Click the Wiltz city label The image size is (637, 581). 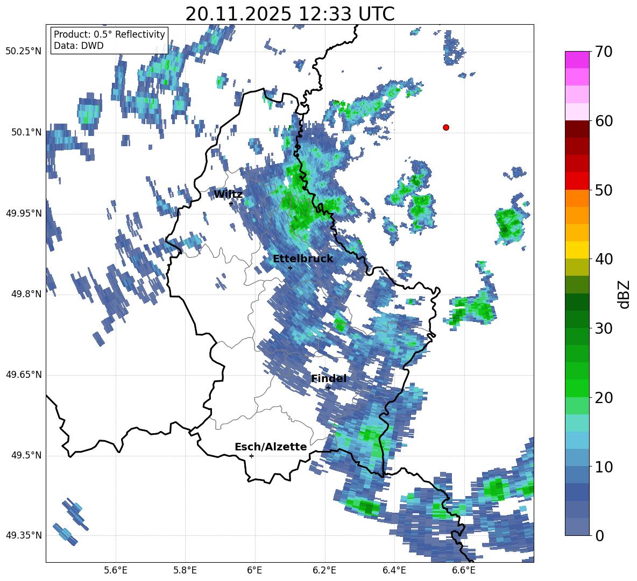pos(228,195)
